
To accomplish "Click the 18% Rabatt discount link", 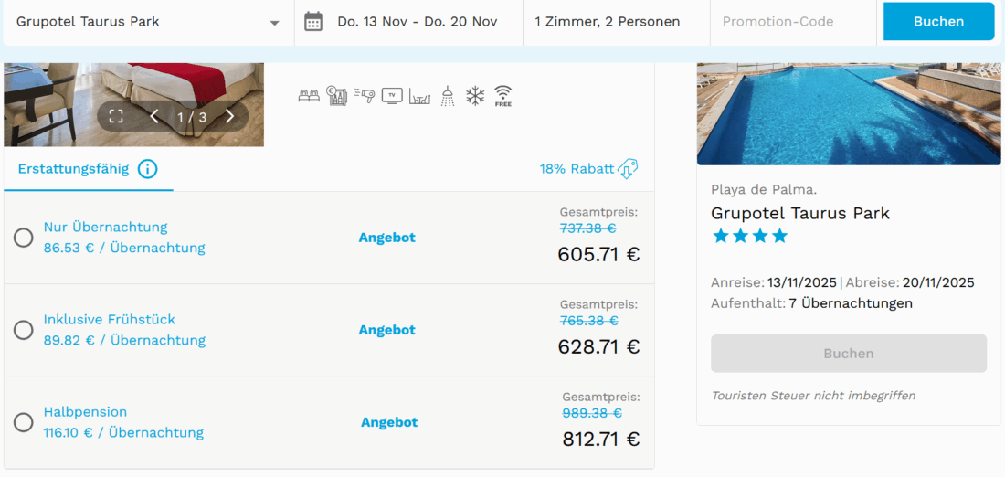I will tap(587, 169).
